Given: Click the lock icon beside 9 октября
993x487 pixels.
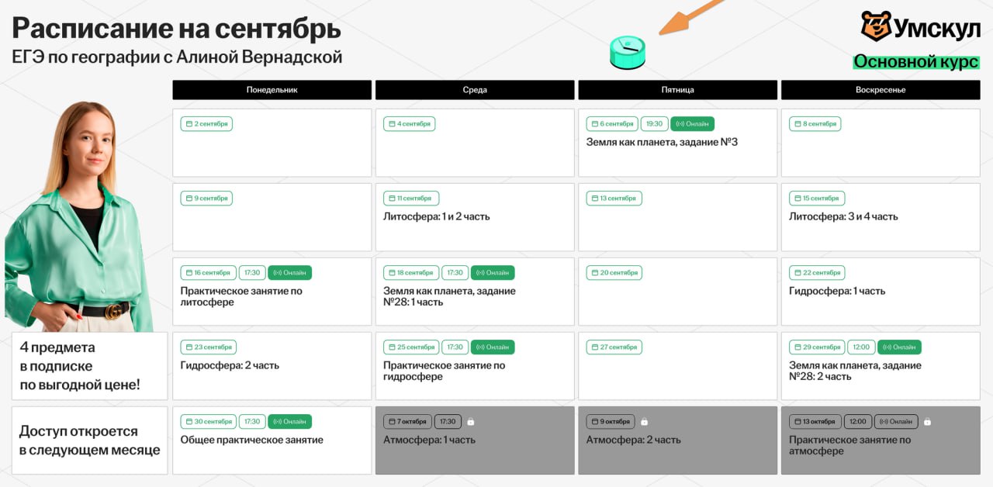Looking at the screenshot, I should 644,422.
